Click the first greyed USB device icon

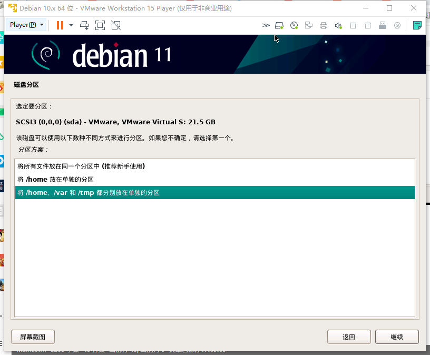(x=353, y=25)
